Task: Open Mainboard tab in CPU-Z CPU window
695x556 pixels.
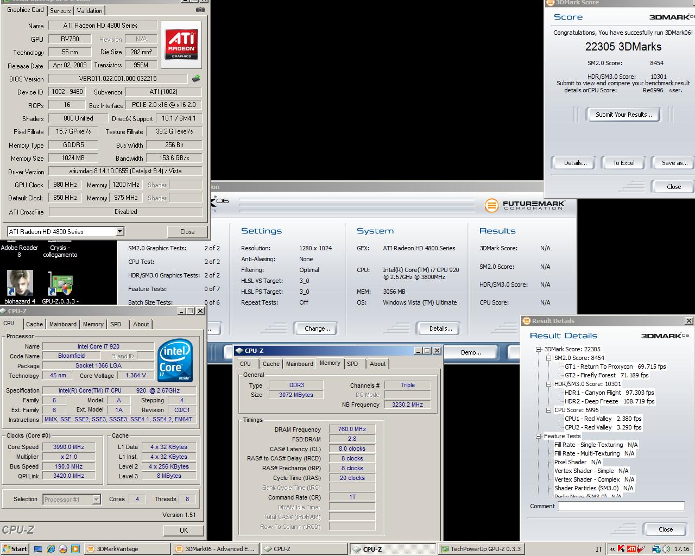Action: pos(63,324)
